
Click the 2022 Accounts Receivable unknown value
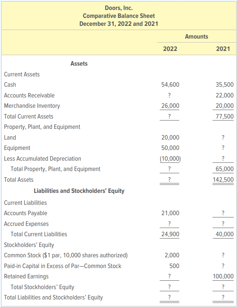(169, 95)
